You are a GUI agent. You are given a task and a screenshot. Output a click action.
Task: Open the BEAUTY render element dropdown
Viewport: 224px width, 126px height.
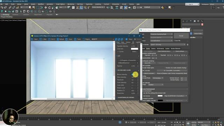tap(103, 39)
